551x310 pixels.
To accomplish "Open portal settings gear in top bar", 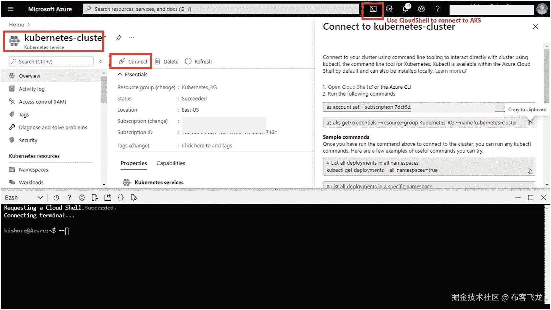I will point(421,9).
